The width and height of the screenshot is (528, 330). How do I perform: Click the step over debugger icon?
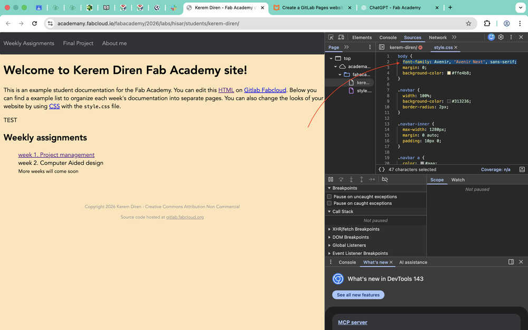pos(341,180)
